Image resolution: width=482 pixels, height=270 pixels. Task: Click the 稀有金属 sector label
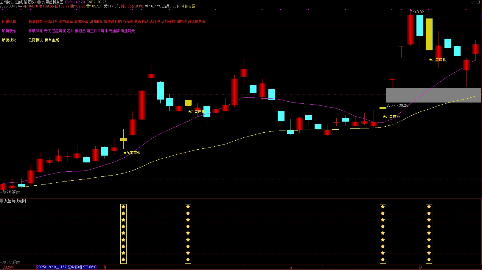52,40
